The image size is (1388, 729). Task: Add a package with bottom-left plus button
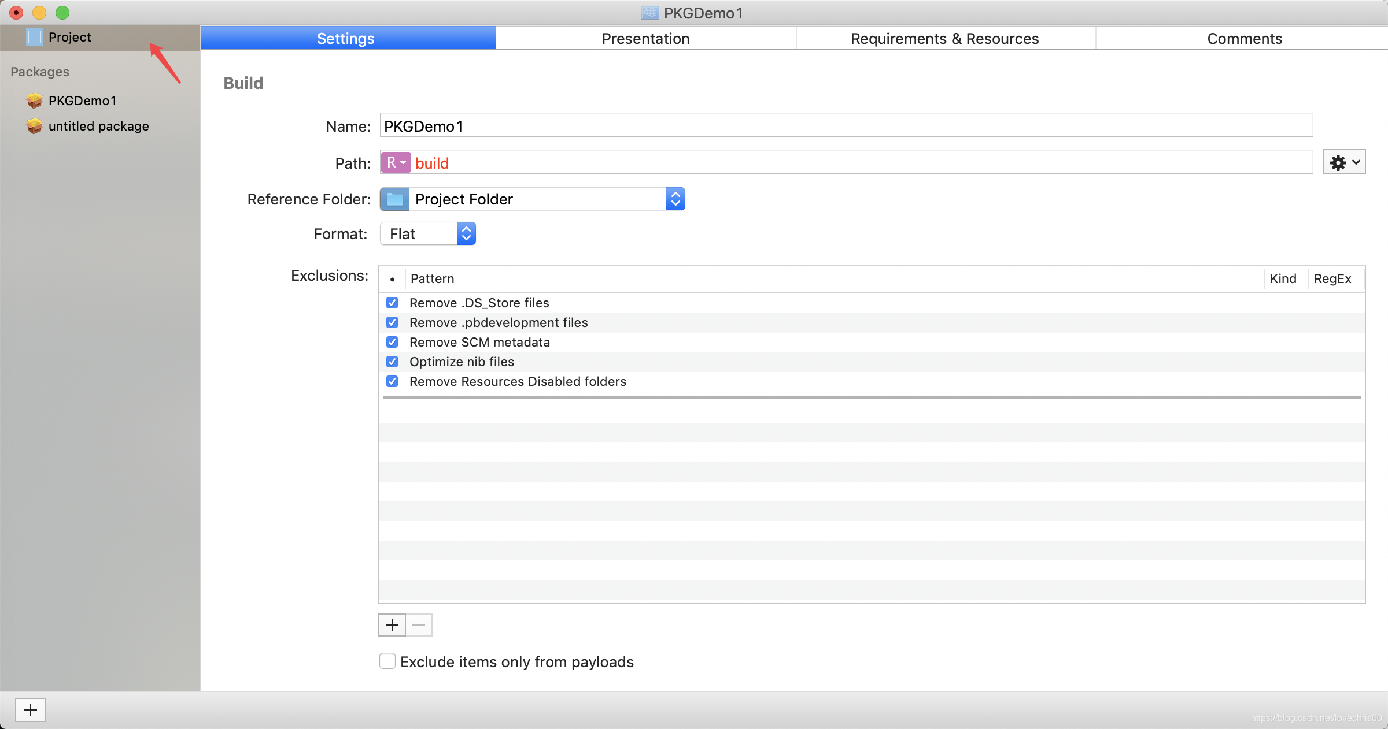pyautogui.click(x=31, y=710)
